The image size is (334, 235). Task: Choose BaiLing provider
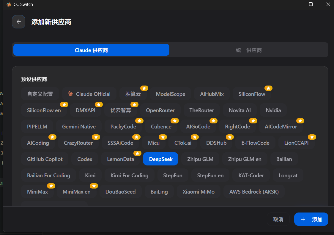point(159,192)
